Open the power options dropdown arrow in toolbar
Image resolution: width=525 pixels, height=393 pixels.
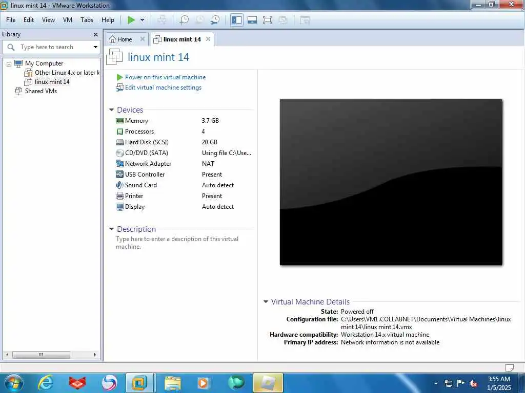pyautogui.click(x=143, y=20)
